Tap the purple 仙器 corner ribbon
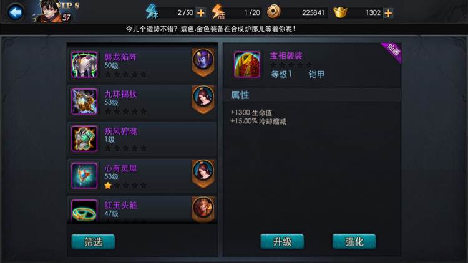 392,51
